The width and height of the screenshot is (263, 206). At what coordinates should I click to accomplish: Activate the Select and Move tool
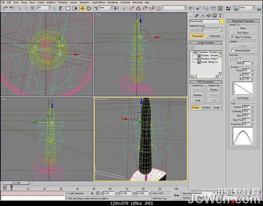coord(82,8)
